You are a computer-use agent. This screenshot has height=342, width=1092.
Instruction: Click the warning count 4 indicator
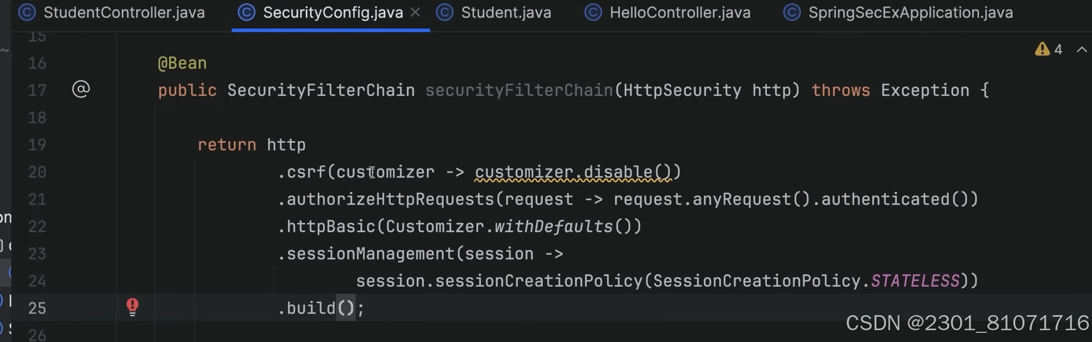click(x=1058, y=49)
